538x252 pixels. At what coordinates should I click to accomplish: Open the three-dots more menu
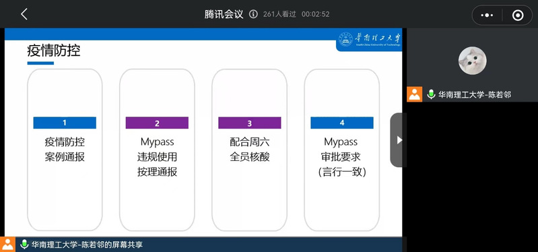coord(487,15)
